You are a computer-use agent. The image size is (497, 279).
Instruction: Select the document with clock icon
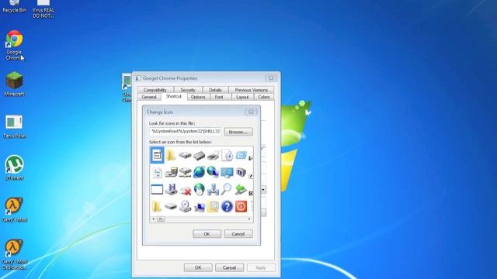click(x=227, y=155)
